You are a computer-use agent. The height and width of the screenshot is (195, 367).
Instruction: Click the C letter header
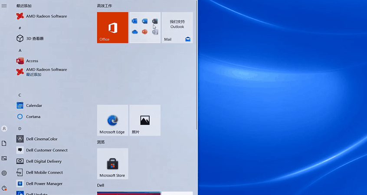pyautogui.click(x=20, y=95)
